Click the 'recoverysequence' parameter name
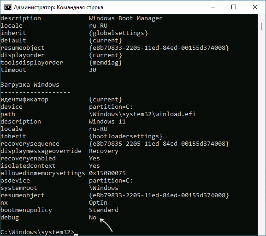The width and height of the screenshot is (266, 236). point(30,144)
